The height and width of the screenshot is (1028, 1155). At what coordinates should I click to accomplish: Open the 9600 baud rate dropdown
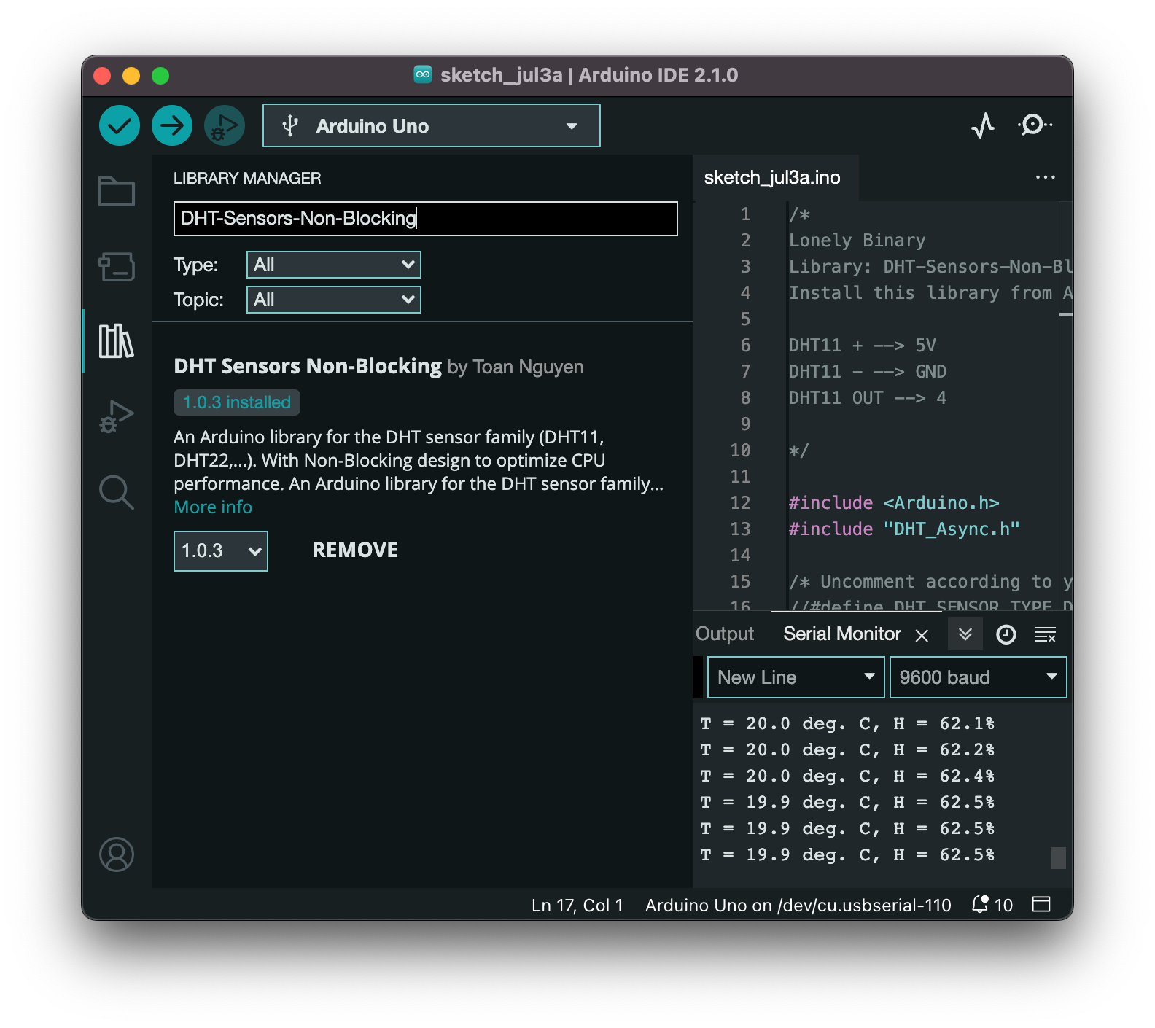pyautogui.click(x=978, y=677)
